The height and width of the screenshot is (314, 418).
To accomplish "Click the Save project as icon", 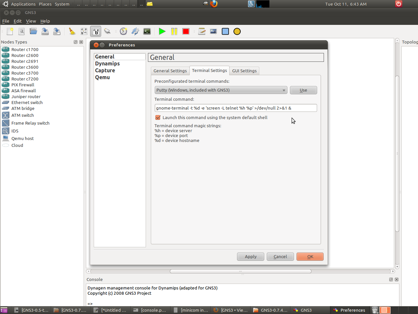I will click(57, 31).
